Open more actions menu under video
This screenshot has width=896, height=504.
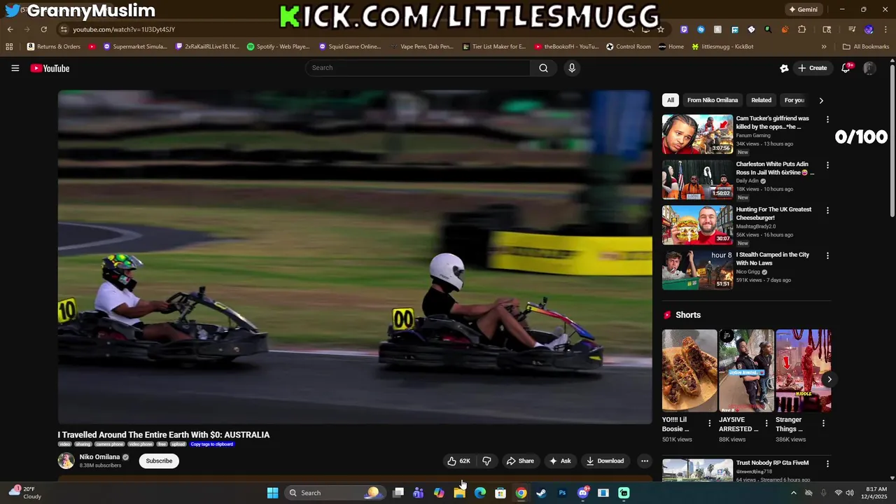[x=645, y=461]
